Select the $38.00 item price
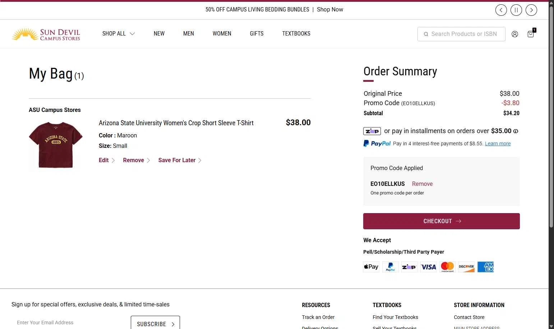This screenshot has width=554, height=329. 298,123
